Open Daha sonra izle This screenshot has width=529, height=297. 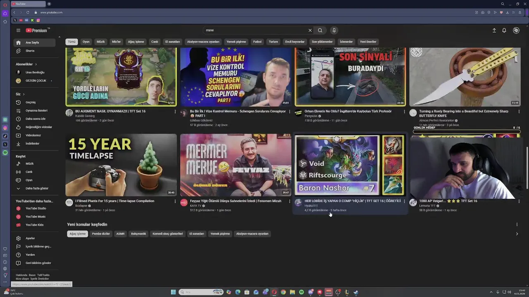pos(34,119)
